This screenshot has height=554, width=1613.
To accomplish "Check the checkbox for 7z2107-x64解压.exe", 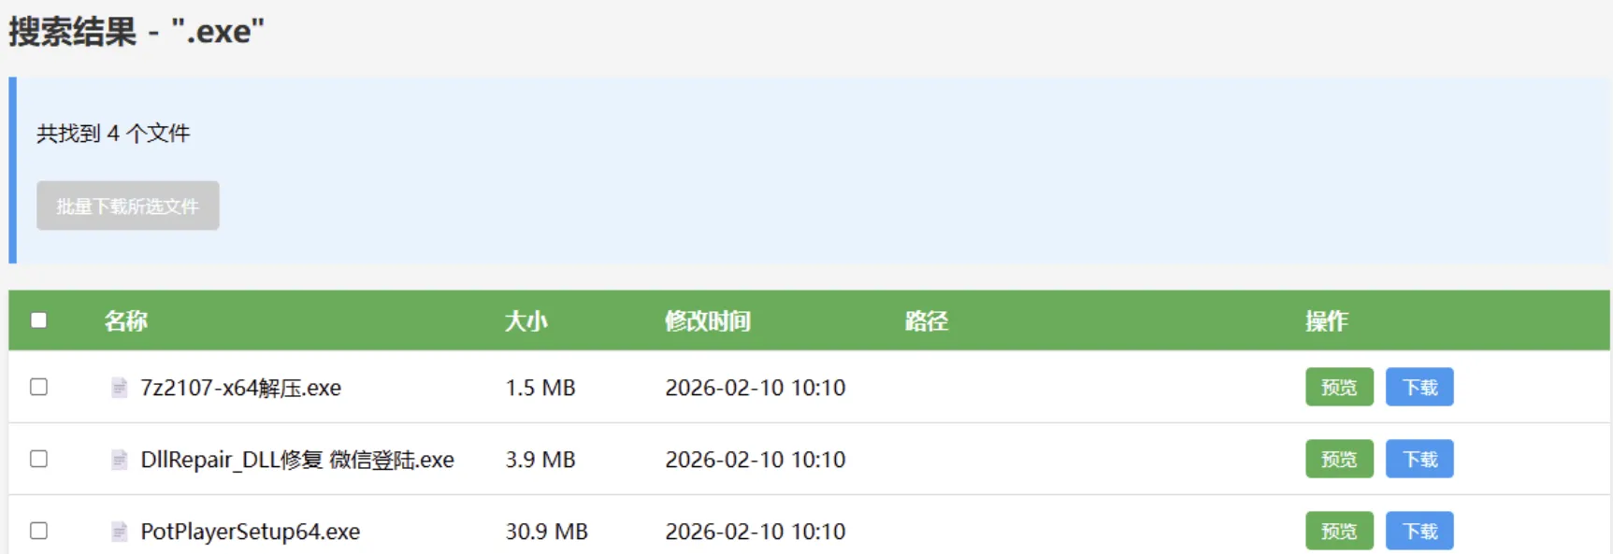I will click(x=37, y=387).
